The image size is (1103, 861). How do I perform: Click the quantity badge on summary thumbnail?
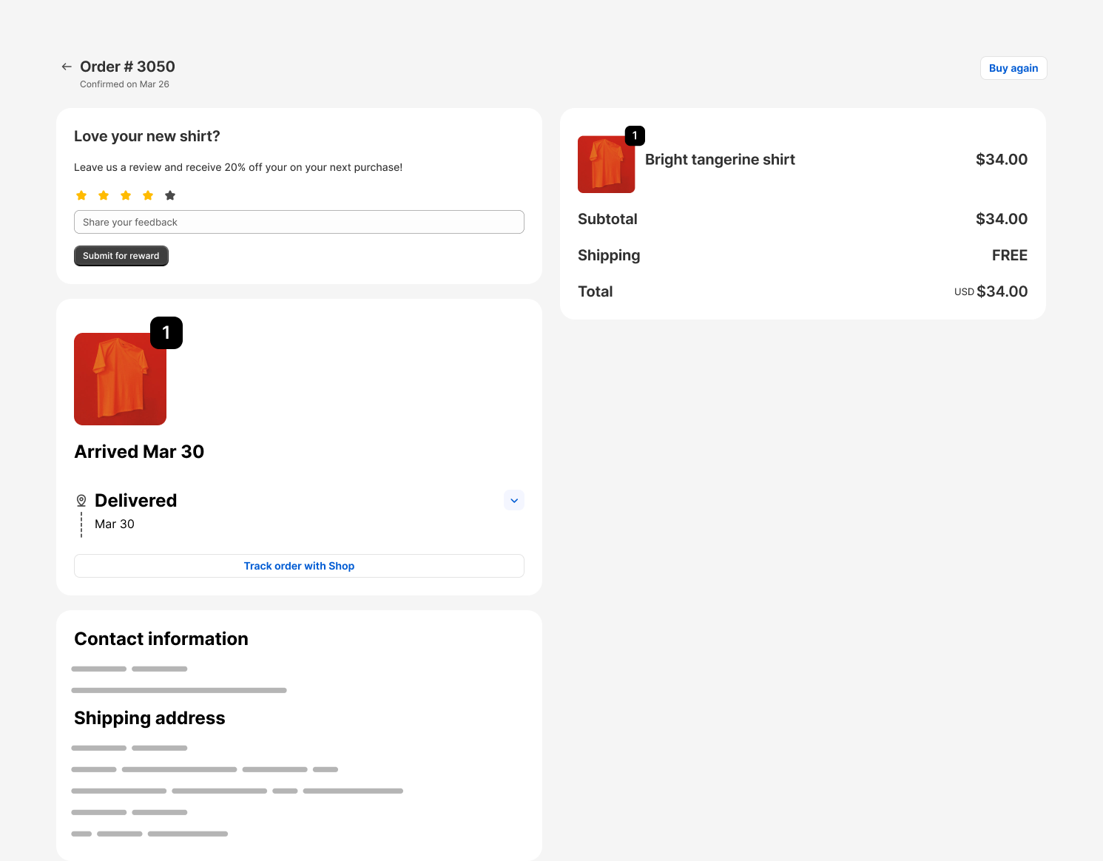(x=635, y=135)
